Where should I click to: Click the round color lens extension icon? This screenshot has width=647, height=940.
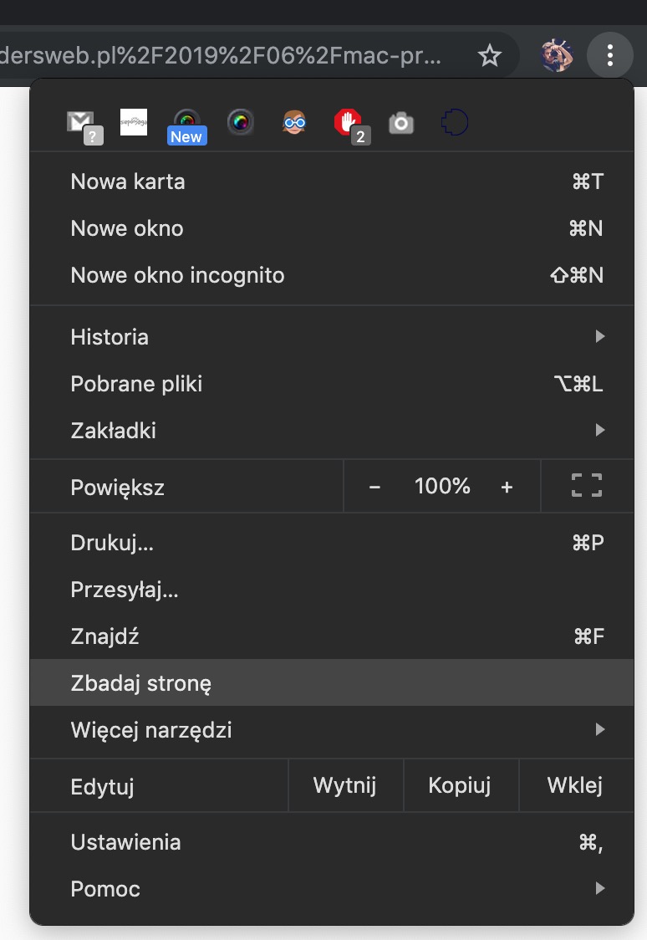pos(240,122)
